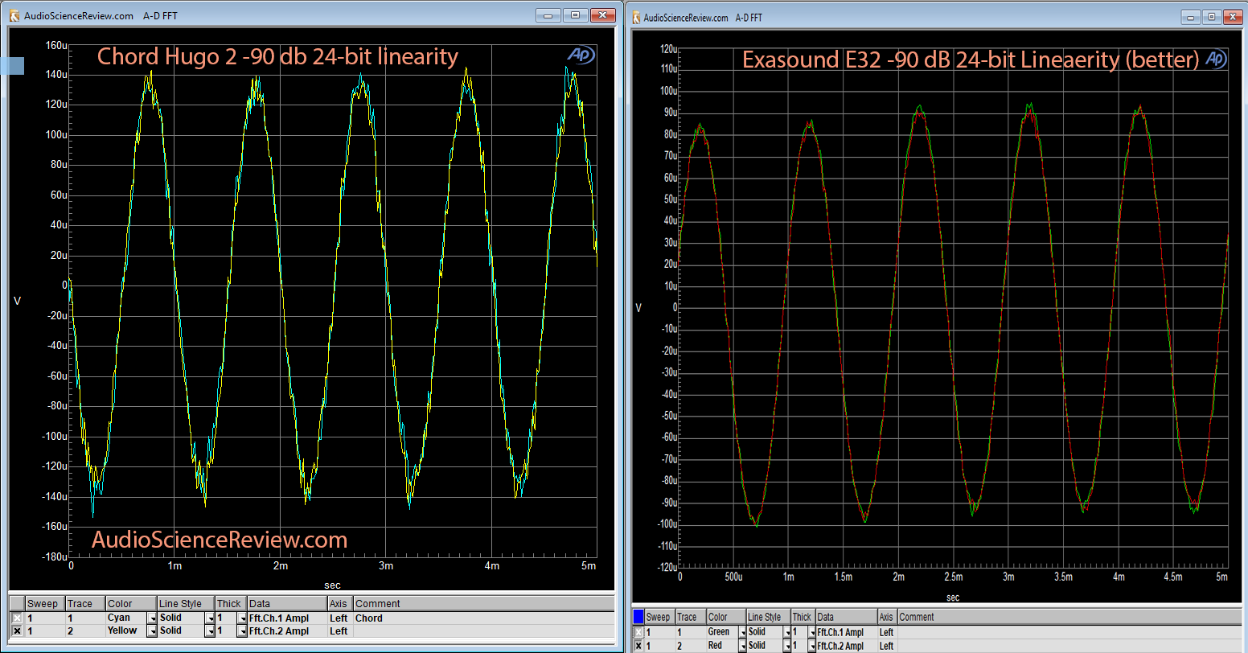The height and width of the screenshot is (653, 1248).
Task: Click Data column header in Exasound legend
Action: [x=846, y=618]
